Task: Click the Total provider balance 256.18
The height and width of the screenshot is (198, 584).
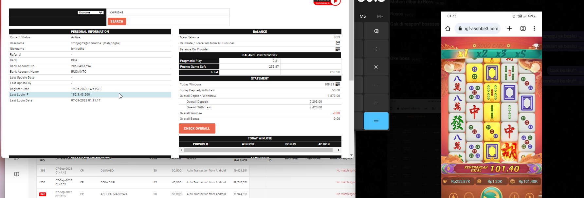Action: tap(335, 72)
